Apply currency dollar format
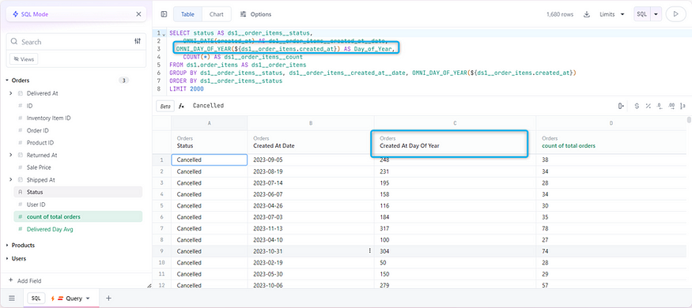The height and width of the screenshot is (308, 692). point(637,106)
